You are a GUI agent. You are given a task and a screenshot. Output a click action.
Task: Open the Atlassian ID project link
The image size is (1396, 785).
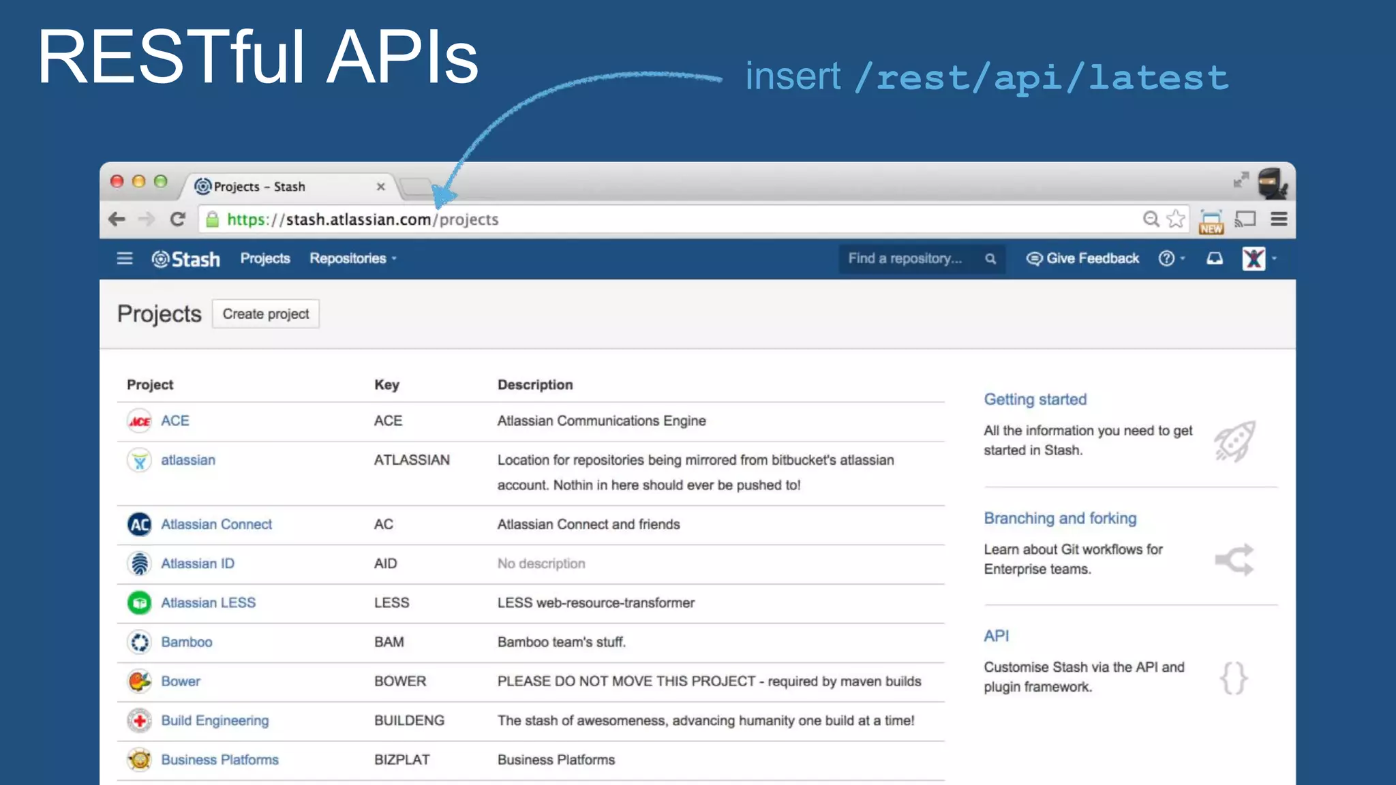tap(198, 564)
